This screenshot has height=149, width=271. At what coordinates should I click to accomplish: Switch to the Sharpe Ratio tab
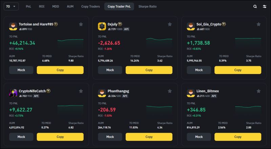coord(147,6)
